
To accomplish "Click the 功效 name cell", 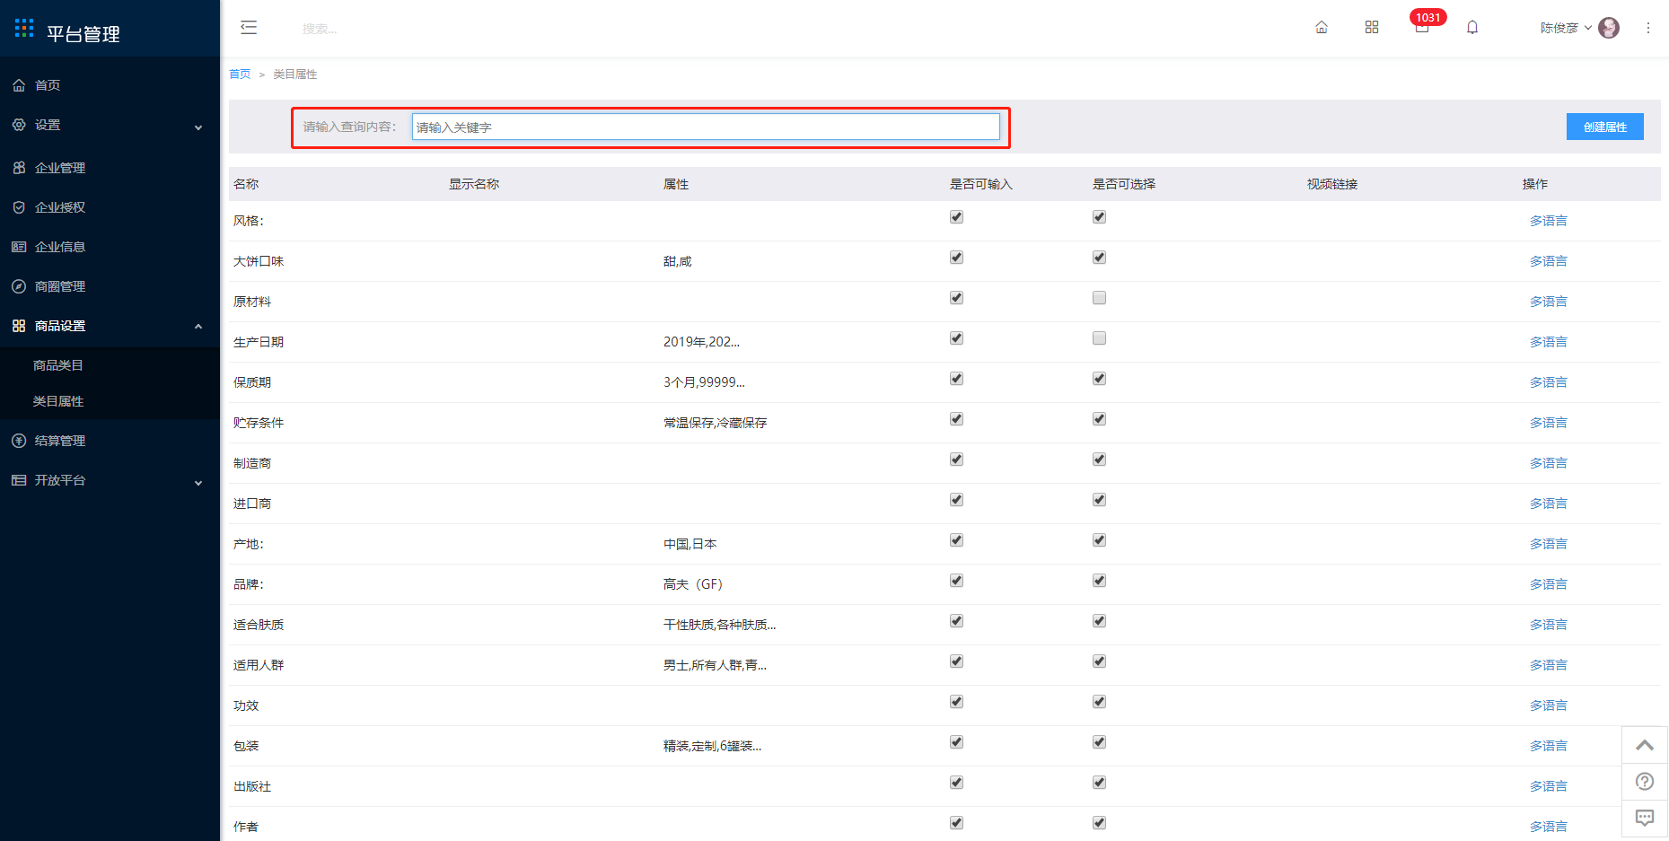I will (246, 705).
